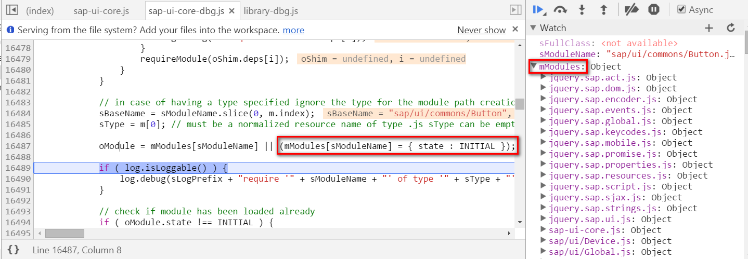The width and height of the screenshot is (748, 259).
Task: Expand sap-ui-core.js object in Watch
Action: (x=544, y=230)
